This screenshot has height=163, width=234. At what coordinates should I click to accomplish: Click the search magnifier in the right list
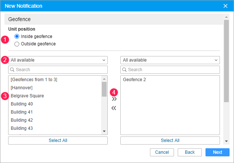click(x=124, y=70)
